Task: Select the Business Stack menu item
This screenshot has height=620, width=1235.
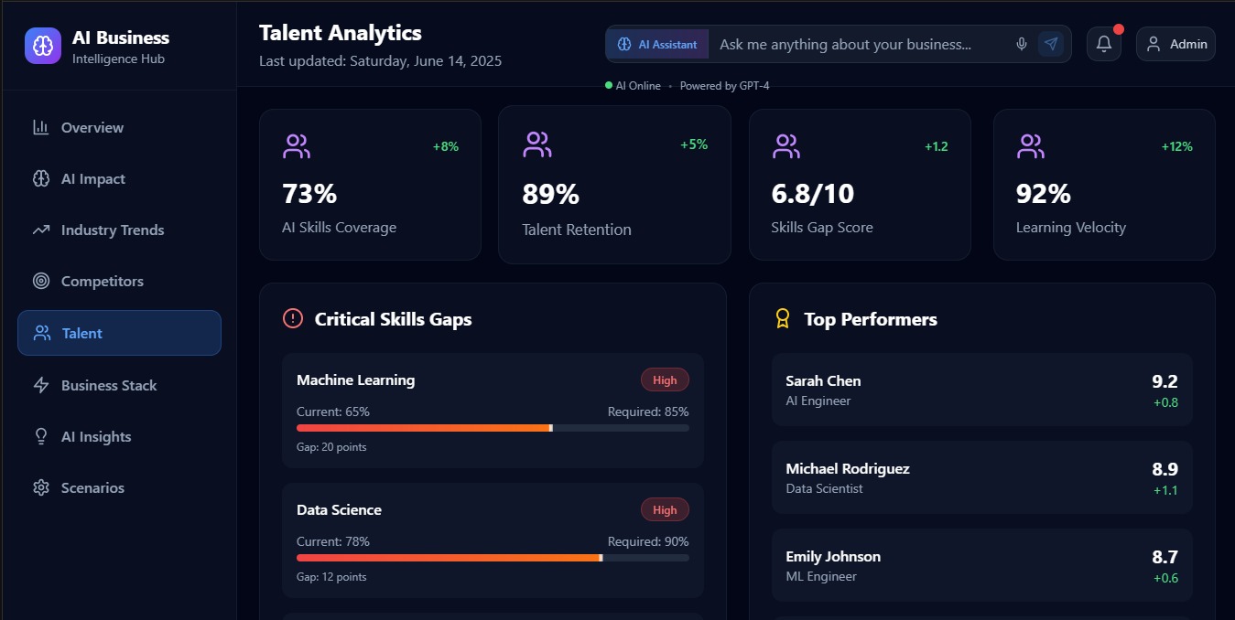Action: pos(119,386)
